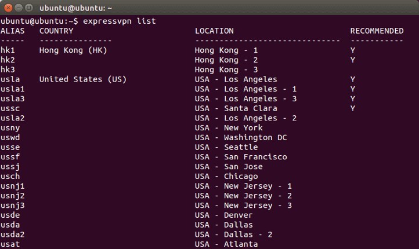This screenshot has height=249, width=419.
Task: Click the window title ubuntu@ubuntu: ~
Action: (x=75, y=8)
